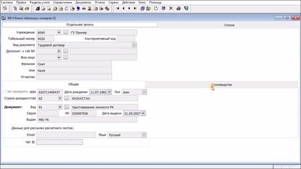Click the RB14 window title icon
This screenshot has height=169, width=301.
(3, 18)
